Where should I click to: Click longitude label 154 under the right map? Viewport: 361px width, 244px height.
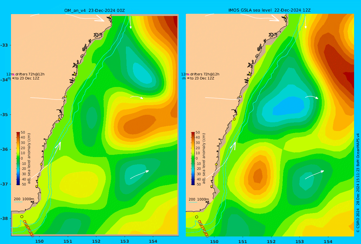(328, 241)
